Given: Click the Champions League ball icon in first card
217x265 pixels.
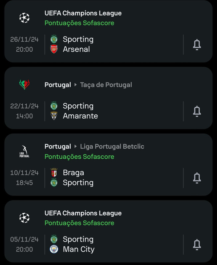Looking at the screenshot, I should coord(24,18).
